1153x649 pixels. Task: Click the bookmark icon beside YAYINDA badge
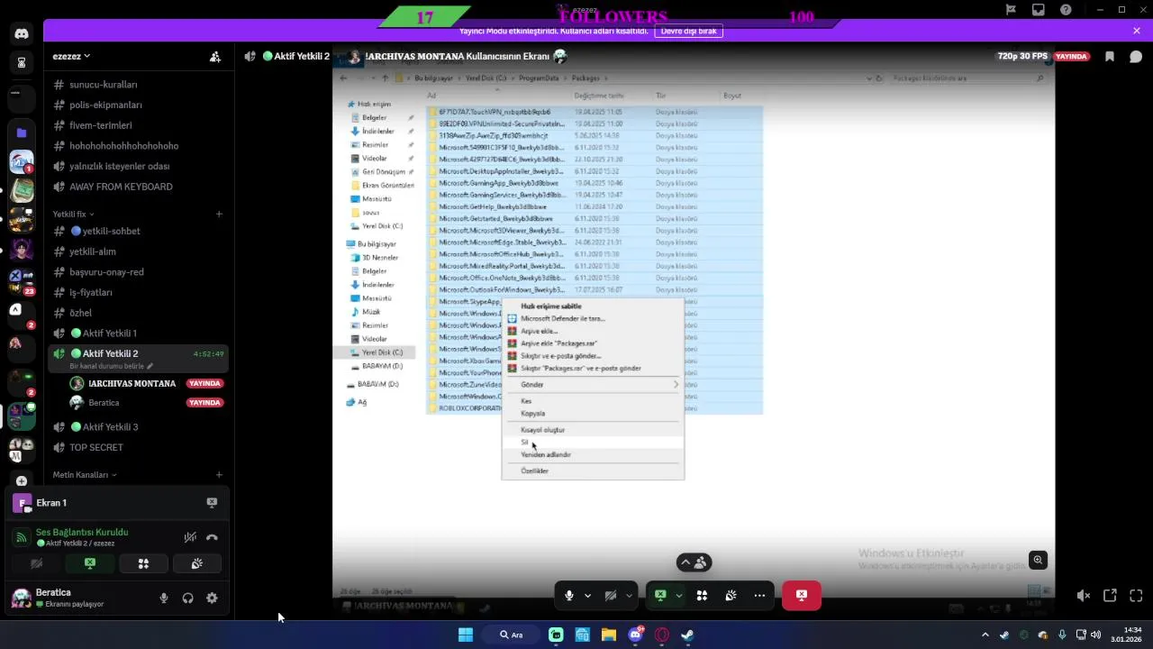[x=1110, y=56]
